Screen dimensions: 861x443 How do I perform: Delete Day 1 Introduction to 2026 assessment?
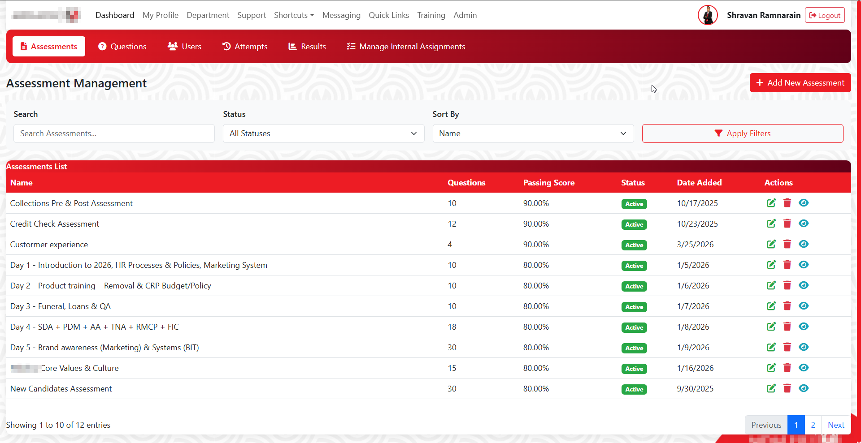[787, 265]
